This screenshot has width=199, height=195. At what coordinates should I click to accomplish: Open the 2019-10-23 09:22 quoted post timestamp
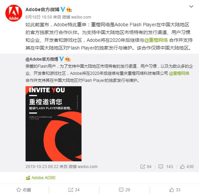[x=42, y=167]
